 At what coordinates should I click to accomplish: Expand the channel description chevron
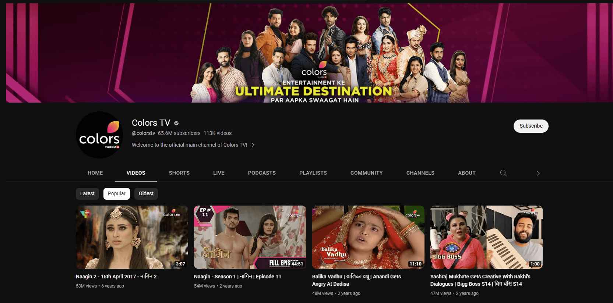[253, 145]
